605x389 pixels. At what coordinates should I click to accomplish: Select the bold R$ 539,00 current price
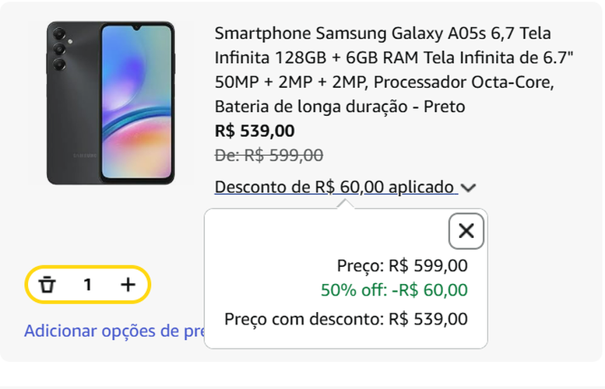coord(255,131)
